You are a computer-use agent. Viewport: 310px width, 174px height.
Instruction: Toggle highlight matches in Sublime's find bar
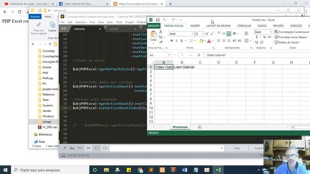click(x=105, y=148)
